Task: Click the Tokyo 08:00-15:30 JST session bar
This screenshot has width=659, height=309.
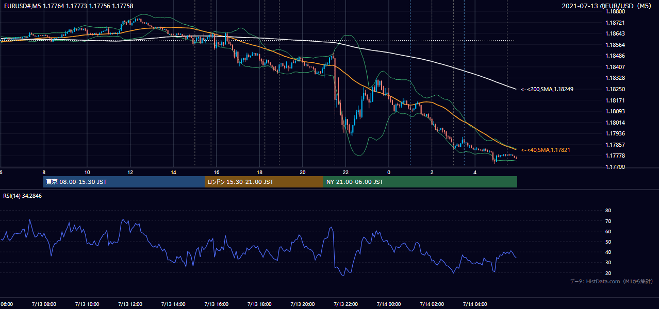Action: 124,182
